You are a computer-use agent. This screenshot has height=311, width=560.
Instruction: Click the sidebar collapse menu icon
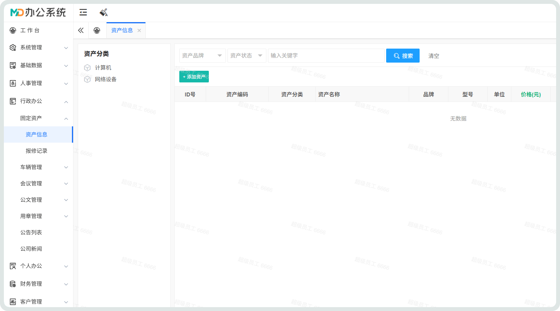83,12
